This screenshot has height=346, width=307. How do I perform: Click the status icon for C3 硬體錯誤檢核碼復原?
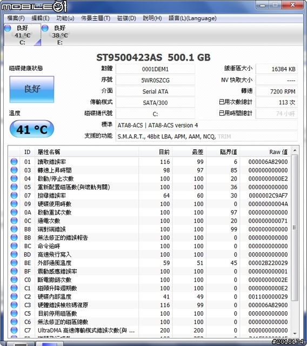pos(14,305)
